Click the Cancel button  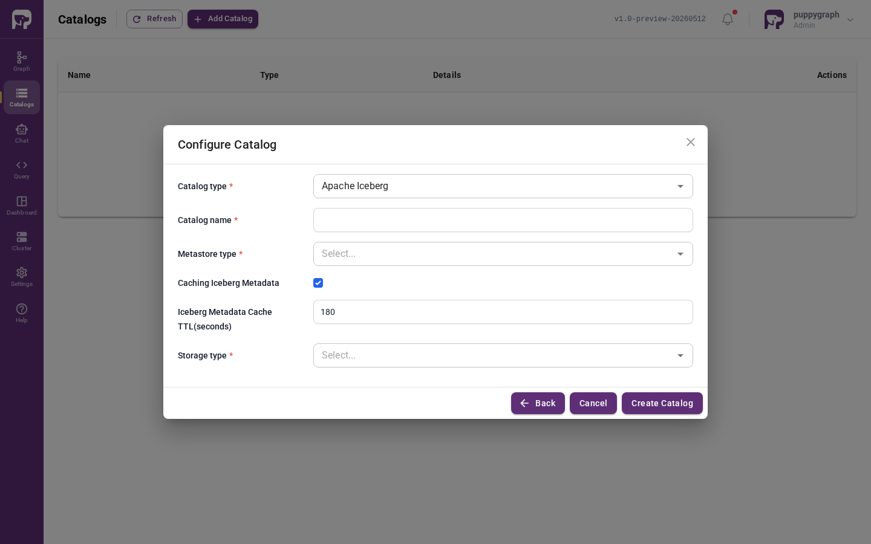pyautogui.click(x=593, y=403)
